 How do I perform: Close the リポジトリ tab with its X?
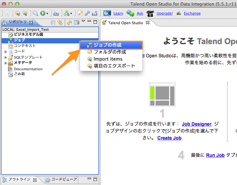(31, 23)
